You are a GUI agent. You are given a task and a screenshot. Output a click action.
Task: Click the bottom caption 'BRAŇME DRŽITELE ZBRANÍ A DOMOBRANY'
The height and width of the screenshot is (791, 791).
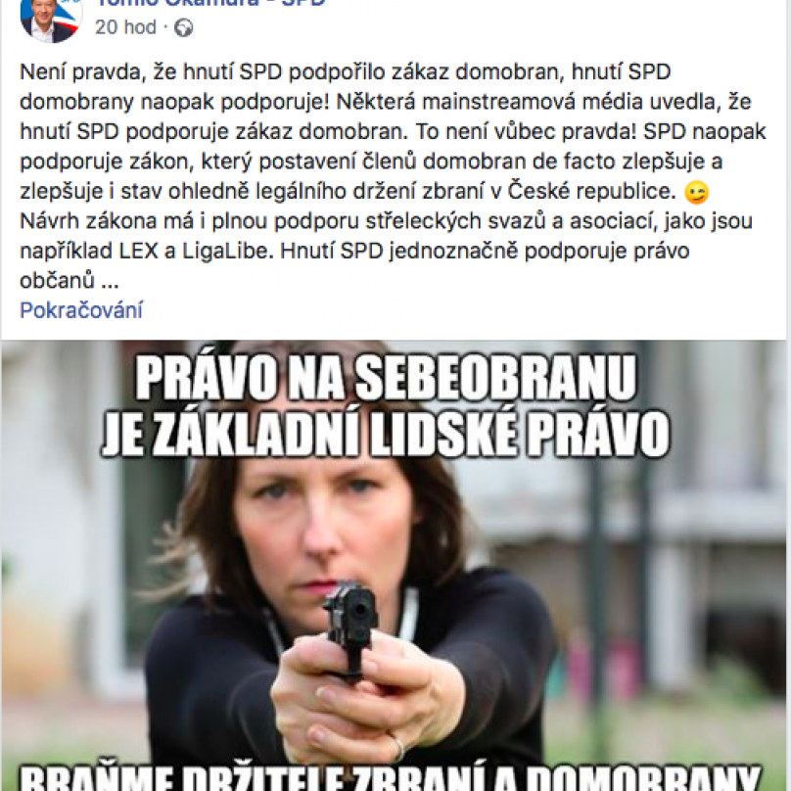pos(390,778)
